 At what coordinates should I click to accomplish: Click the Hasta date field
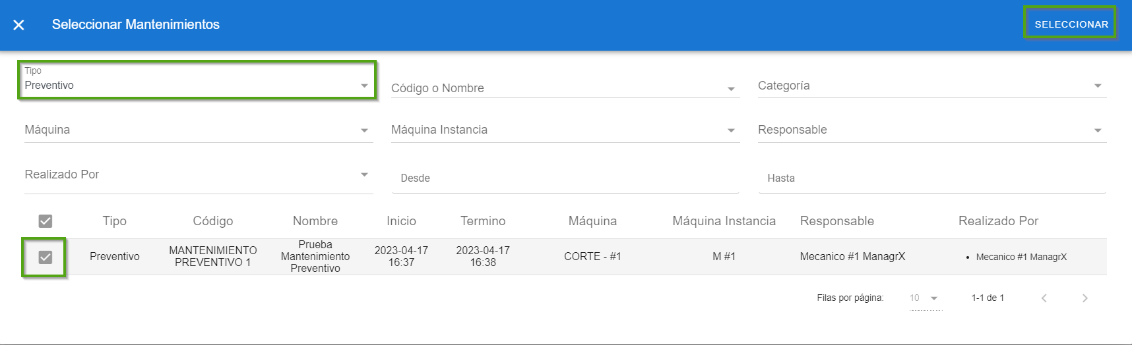931,178
